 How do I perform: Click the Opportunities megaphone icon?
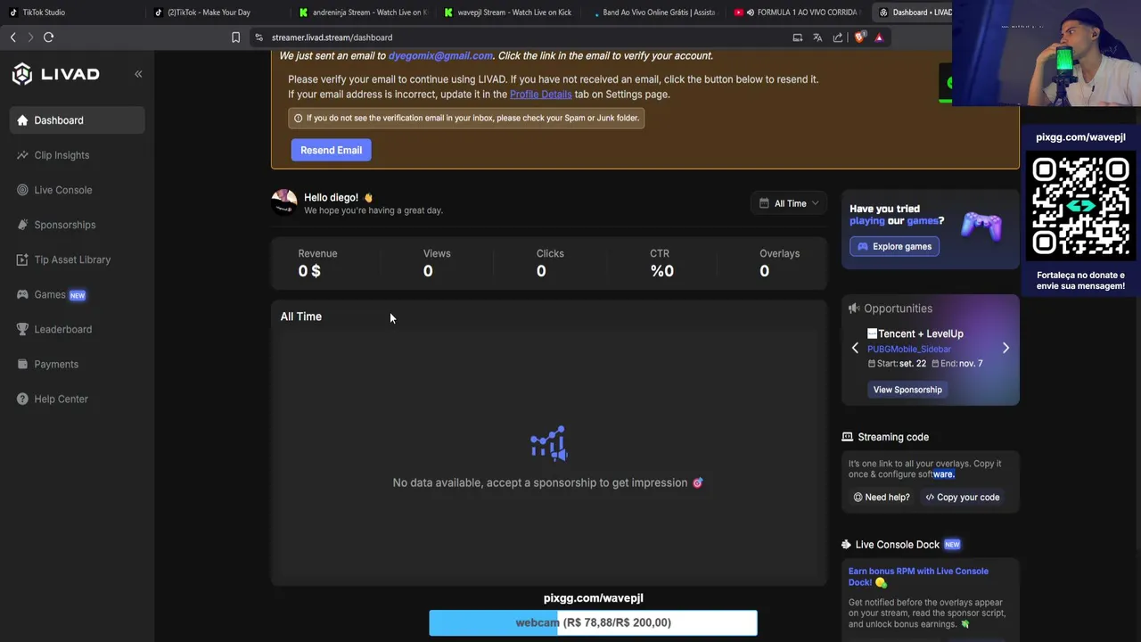[854, 309]
